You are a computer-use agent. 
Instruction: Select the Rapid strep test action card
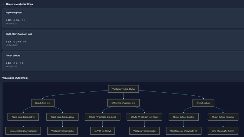tap(123, 18)
